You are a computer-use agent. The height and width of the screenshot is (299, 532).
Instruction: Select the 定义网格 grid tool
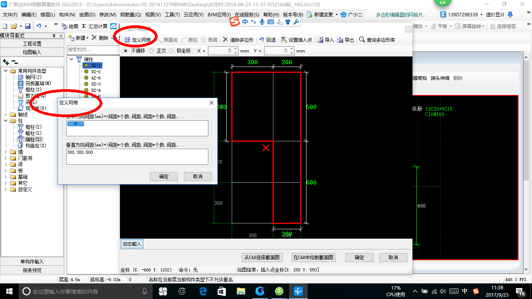138,40
